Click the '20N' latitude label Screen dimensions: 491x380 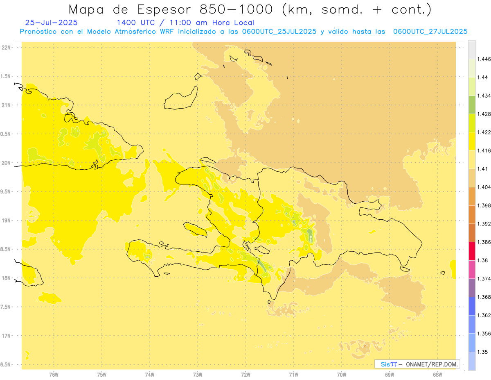coord(7,163)
